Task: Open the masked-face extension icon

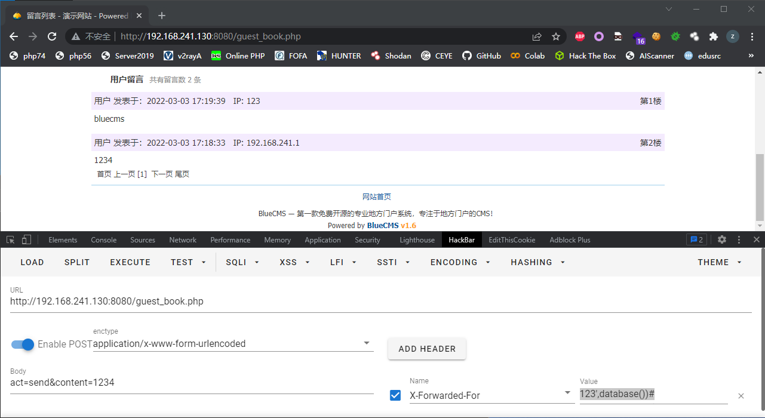Action: pos(618,36)
